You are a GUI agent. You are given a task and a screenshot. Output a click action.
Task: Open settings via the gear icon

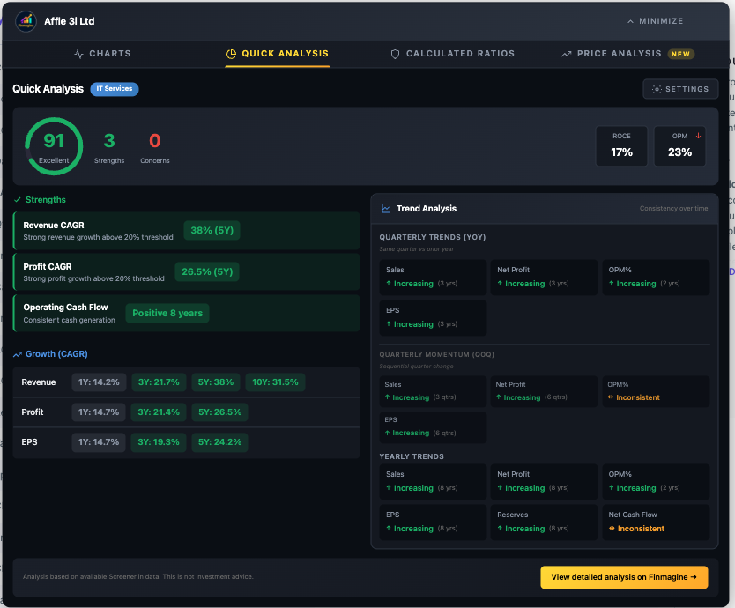655,88
